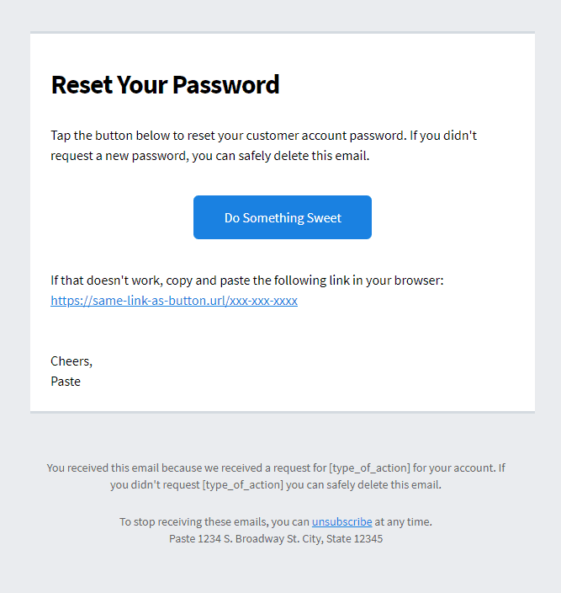Click the Do Something Sweet button

click(x=283, y=217)
